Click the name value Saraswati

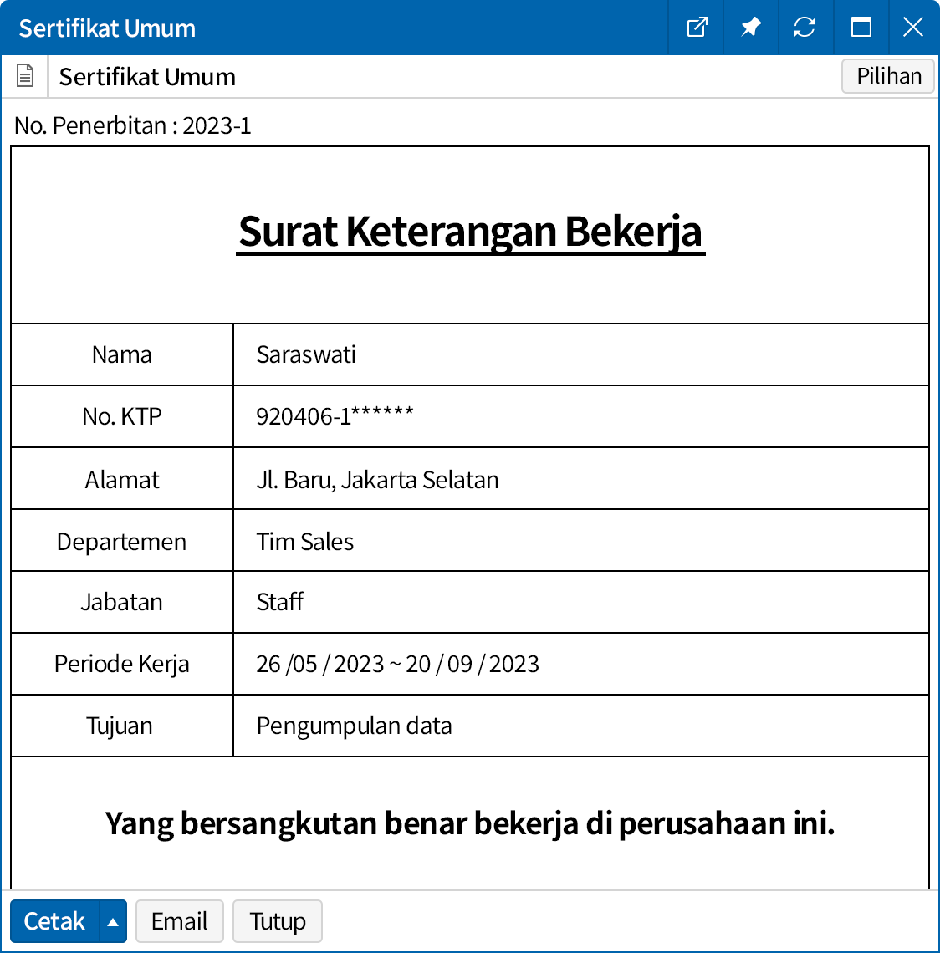(x=306, y=354)
